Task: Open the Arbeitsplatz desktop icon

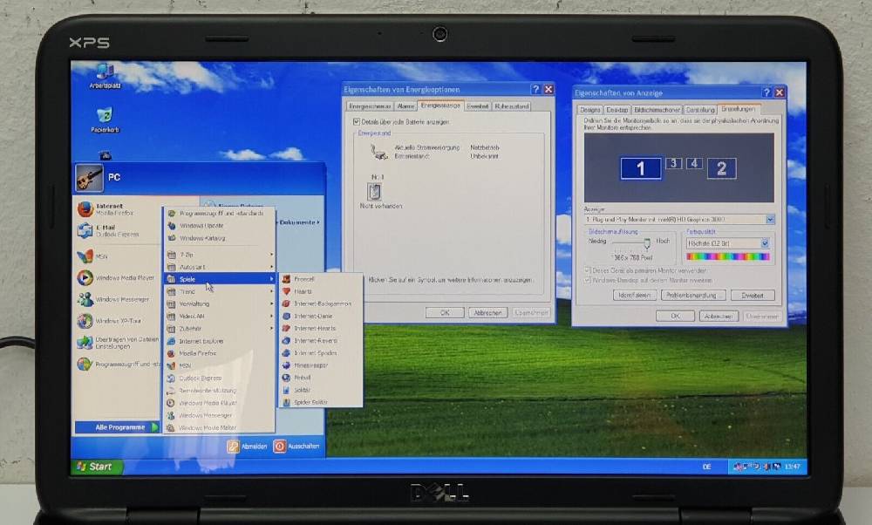Action: coord(106,76)
